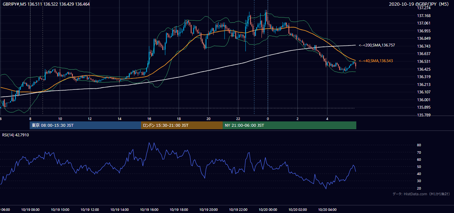Click RSI axis level 50

419,167
